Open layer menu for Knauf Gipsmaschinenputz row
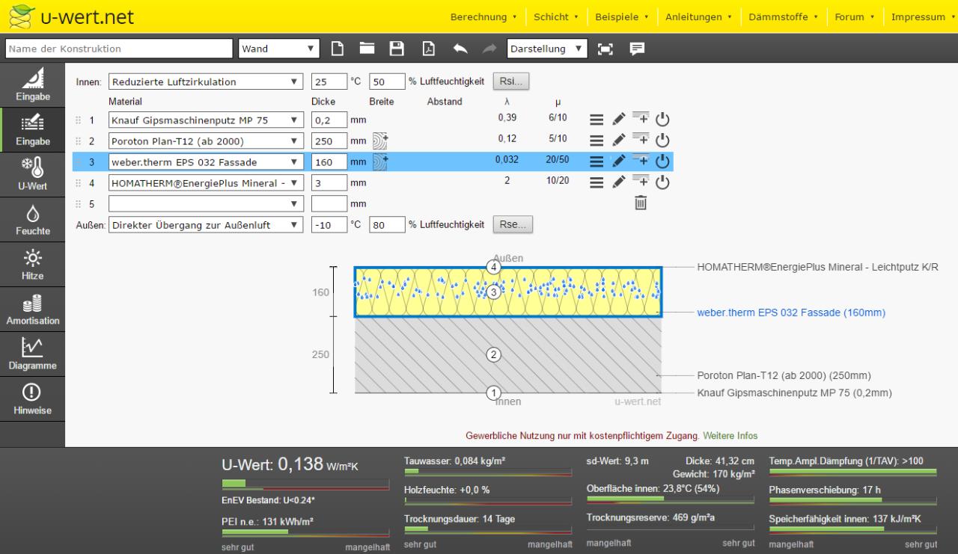958x554 pixels. (x=597, y=120)
